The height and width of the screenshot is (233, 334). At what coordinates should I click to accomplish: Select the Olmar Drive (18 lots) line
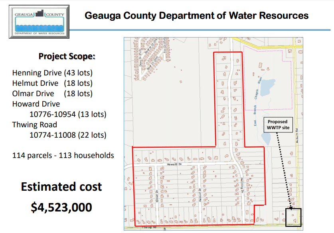(52, 94)
